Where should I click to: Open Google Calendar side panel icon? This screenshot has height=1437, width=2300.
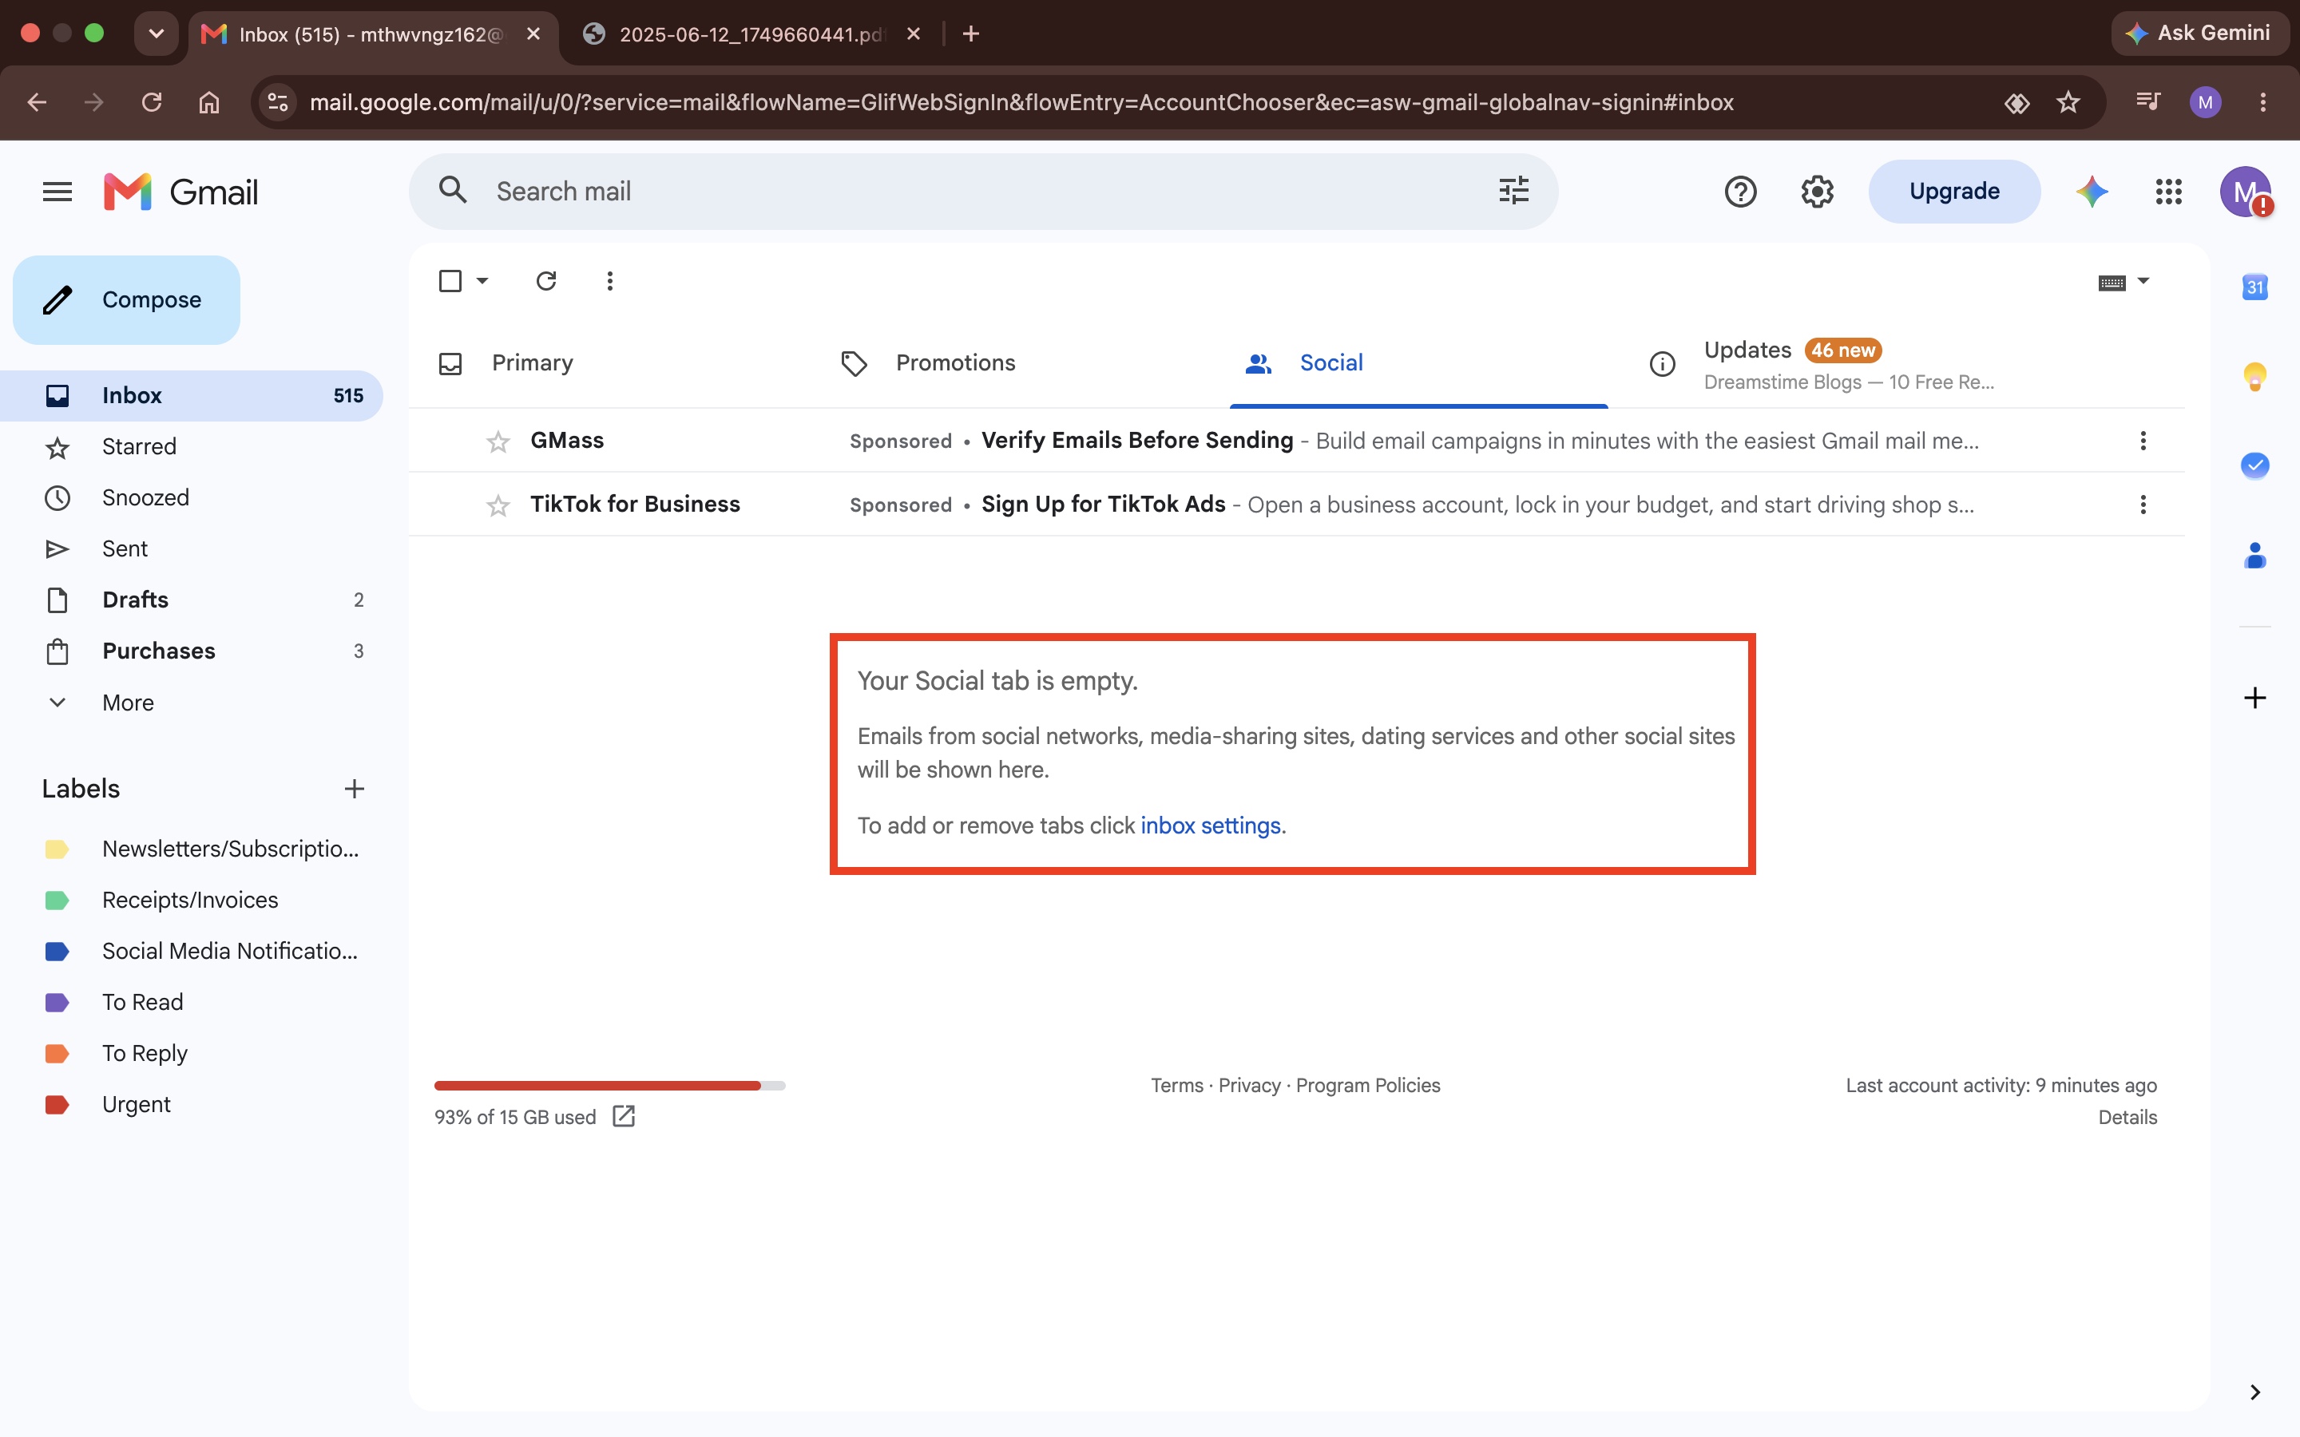pos(2254,286)
